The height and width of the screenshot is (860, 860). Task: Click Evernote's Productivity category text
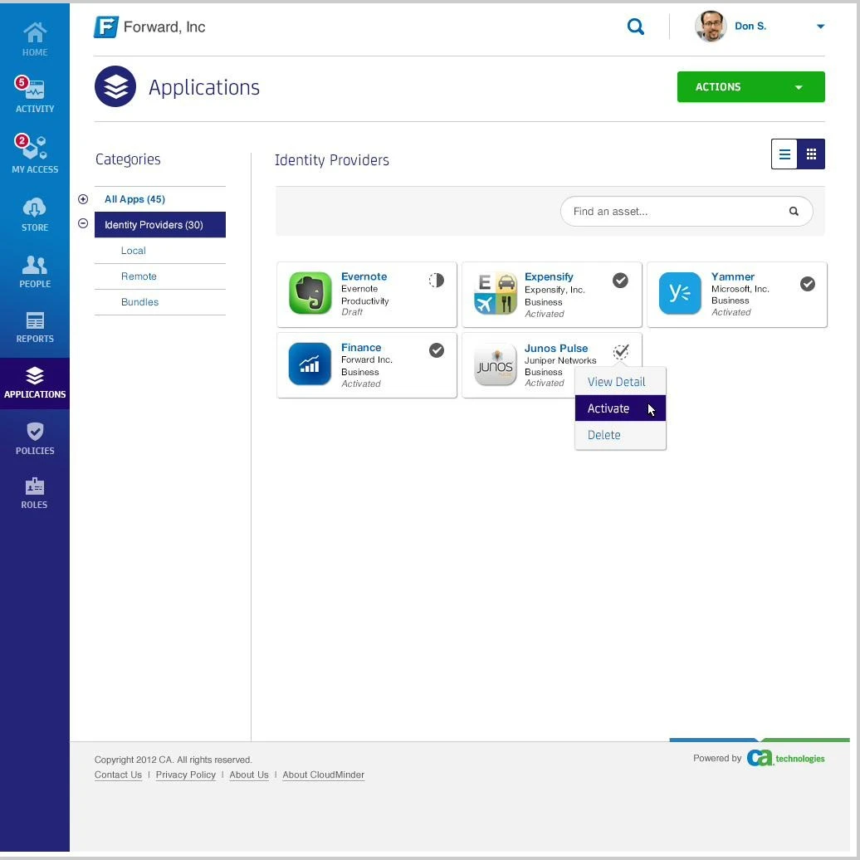click(364, 301)
